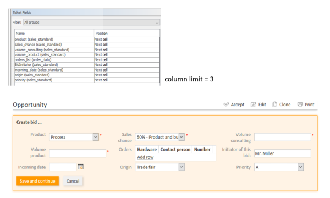This screenshot has width=330, height=198.
Task: Select the priority (sales_standard) row
Action: click(87, 80)
